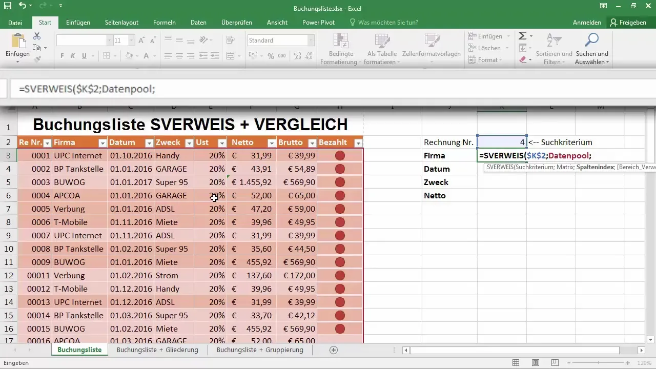Screen dimensions: 656x369
Task: Click the eraser clear icon
Action: pos(522,59)
